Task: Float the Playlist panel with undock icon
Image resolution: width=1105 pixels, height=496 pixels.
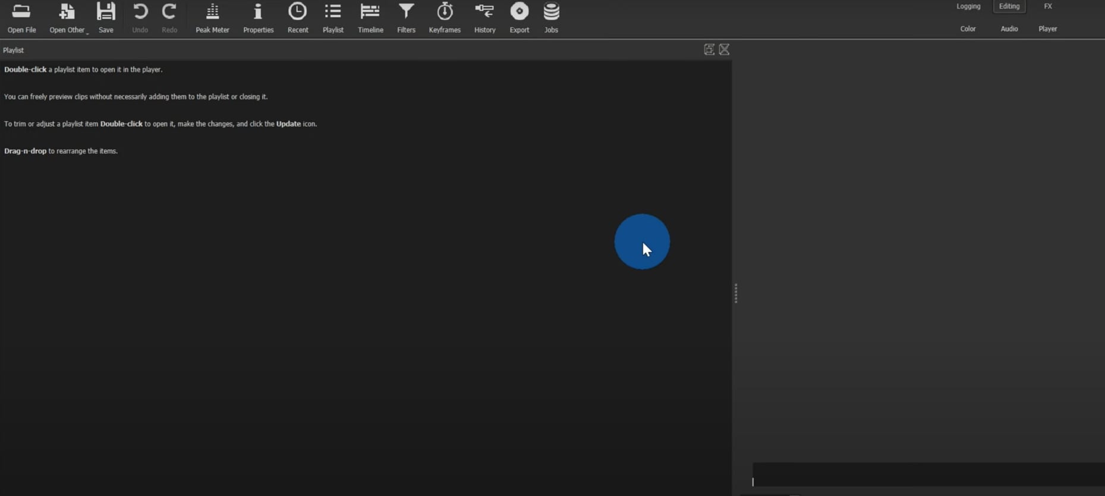Action: [x=709, y=49]
